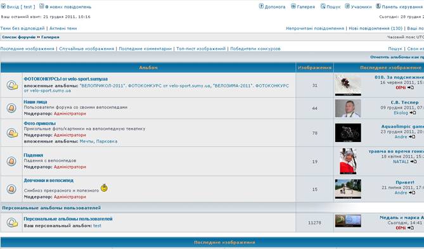Select Случайные изображения menu link

[x=87, y=49]
